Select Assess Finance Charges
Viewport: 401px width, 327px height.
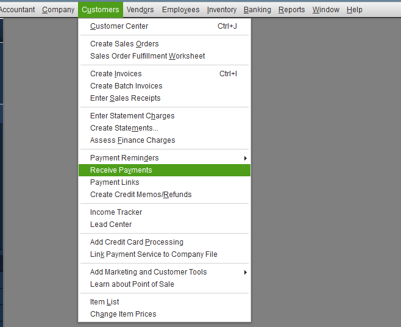[132, 140]
